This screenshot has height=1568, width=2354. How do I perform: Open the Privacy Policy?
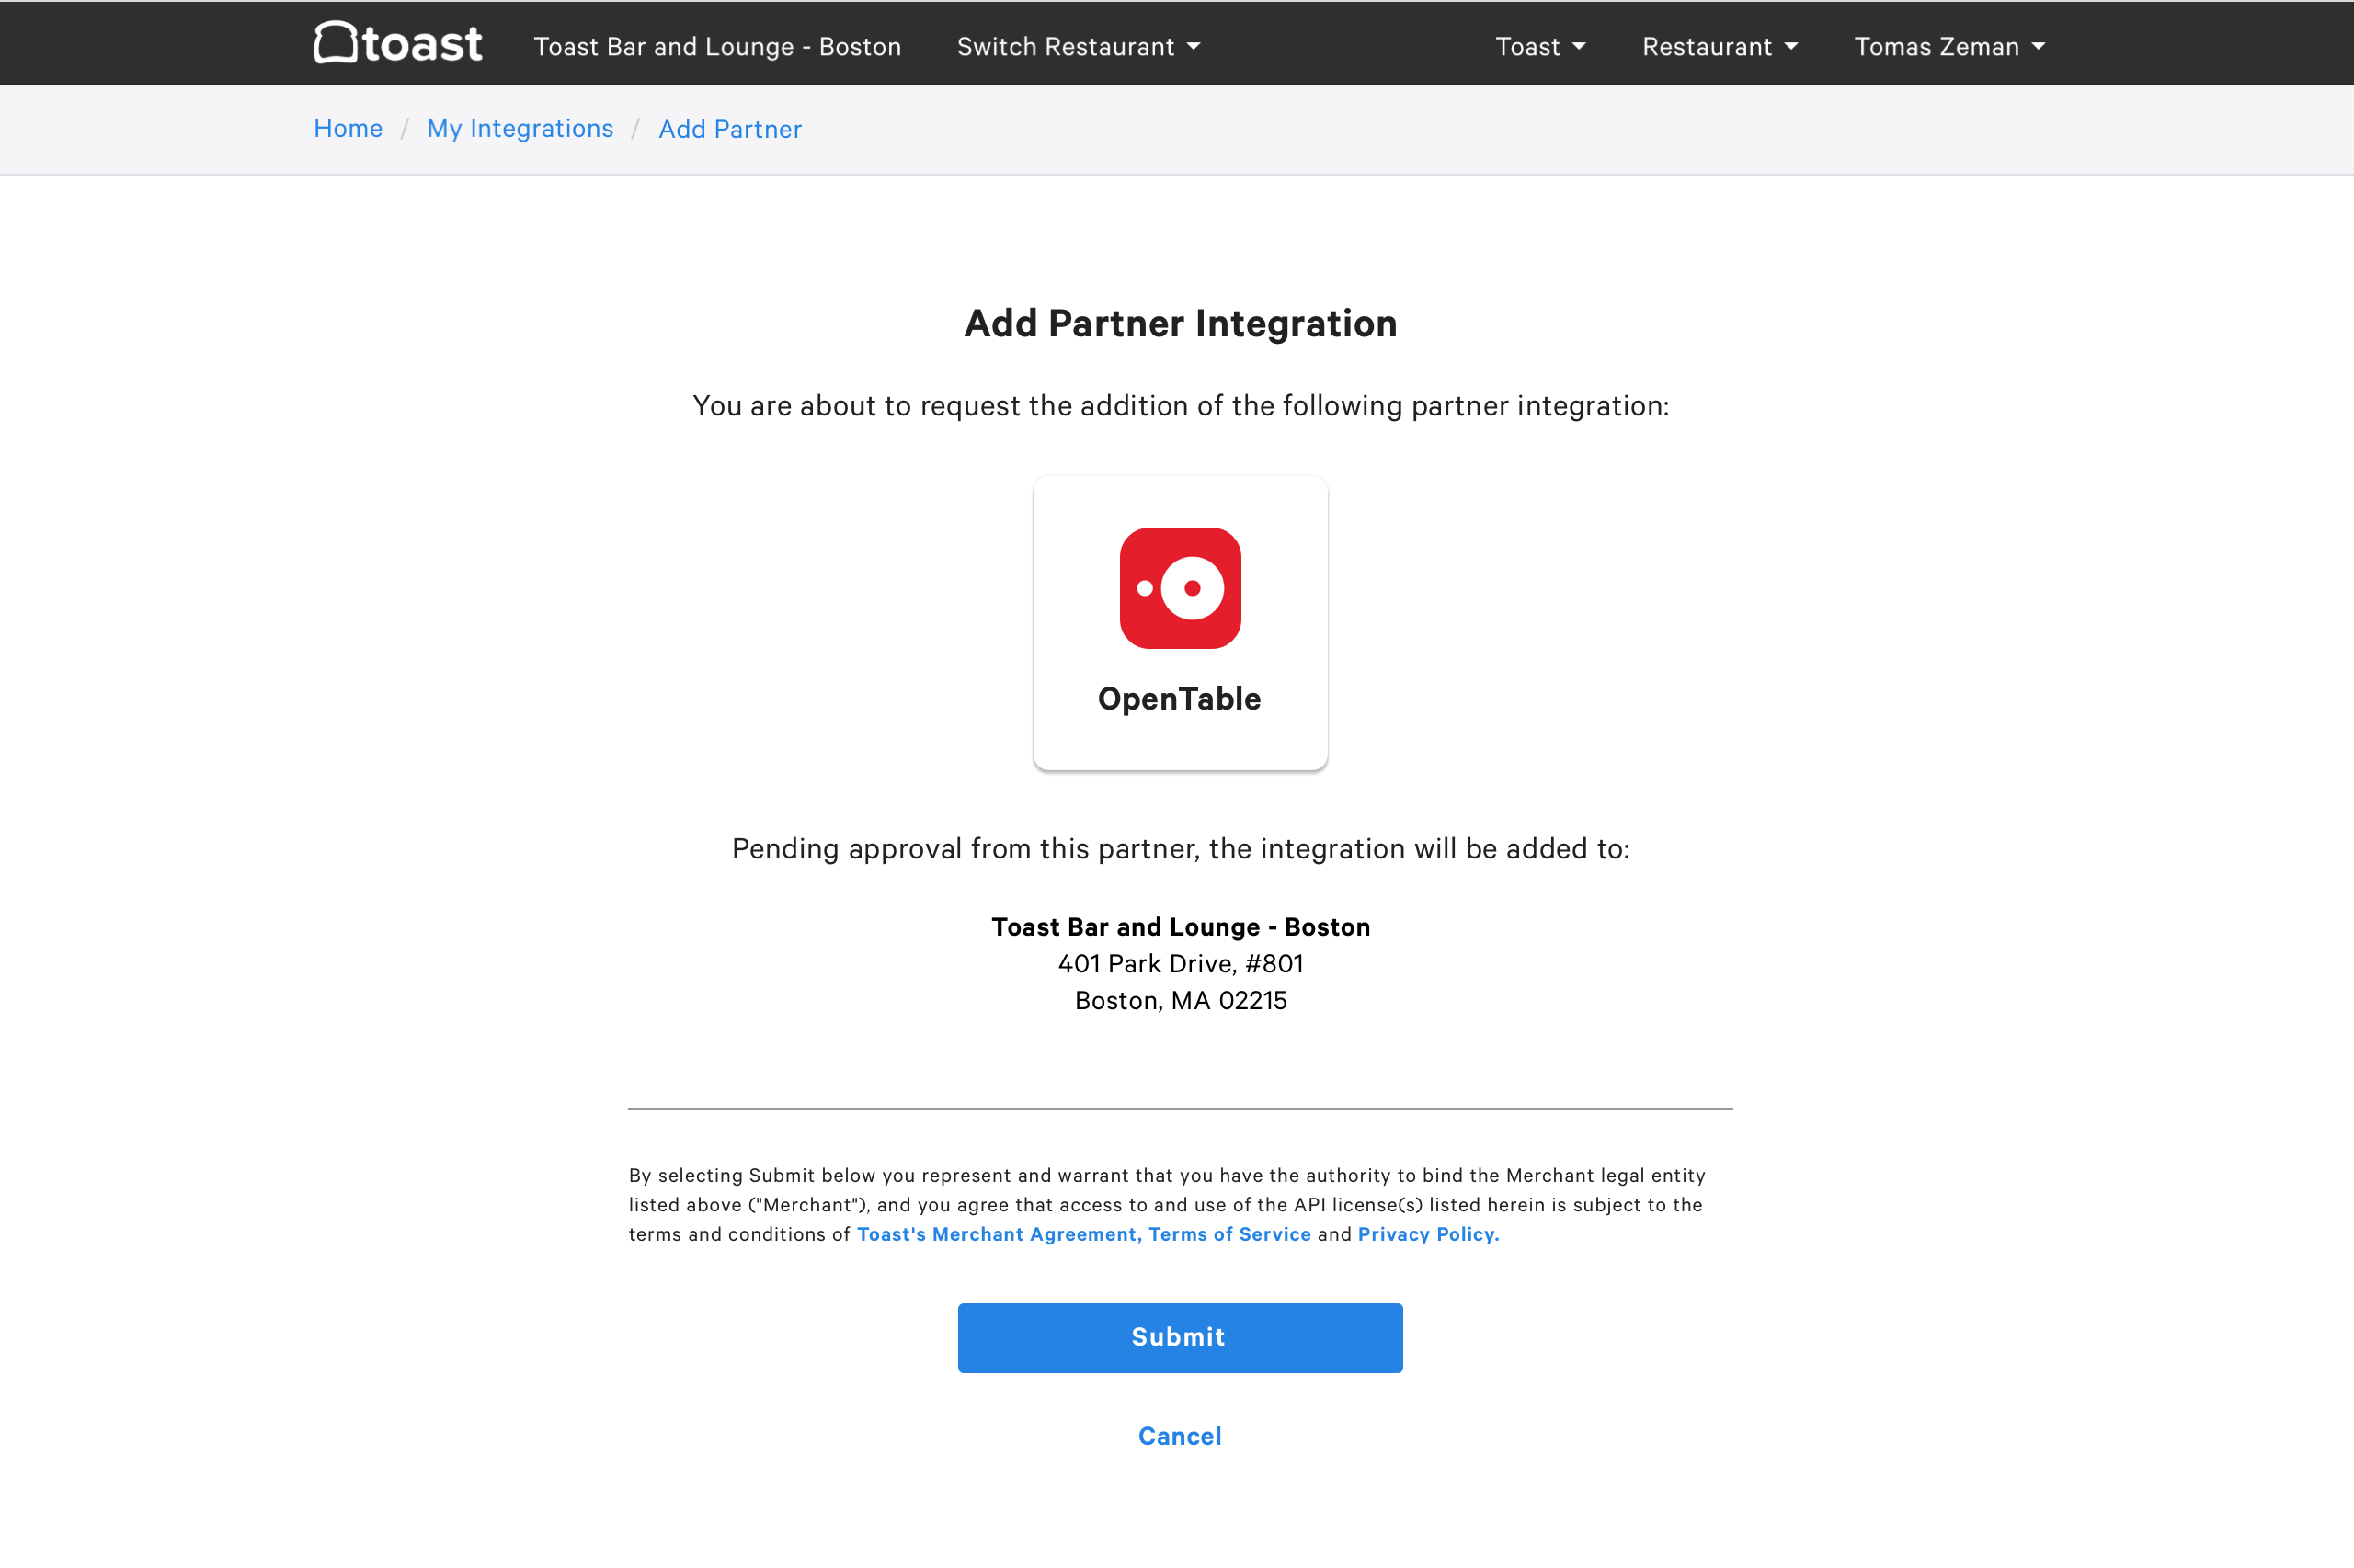click(1426, 1234)
